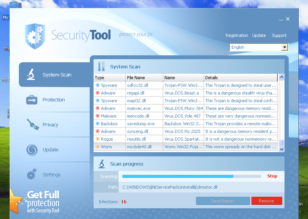Click the Security Tool shield logo
The image size is (308, 219).
tap(35, 36)
